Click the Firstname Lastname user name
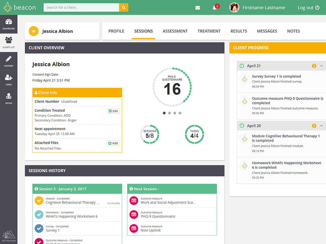326x244 pixels. click(x=264, y=8)
